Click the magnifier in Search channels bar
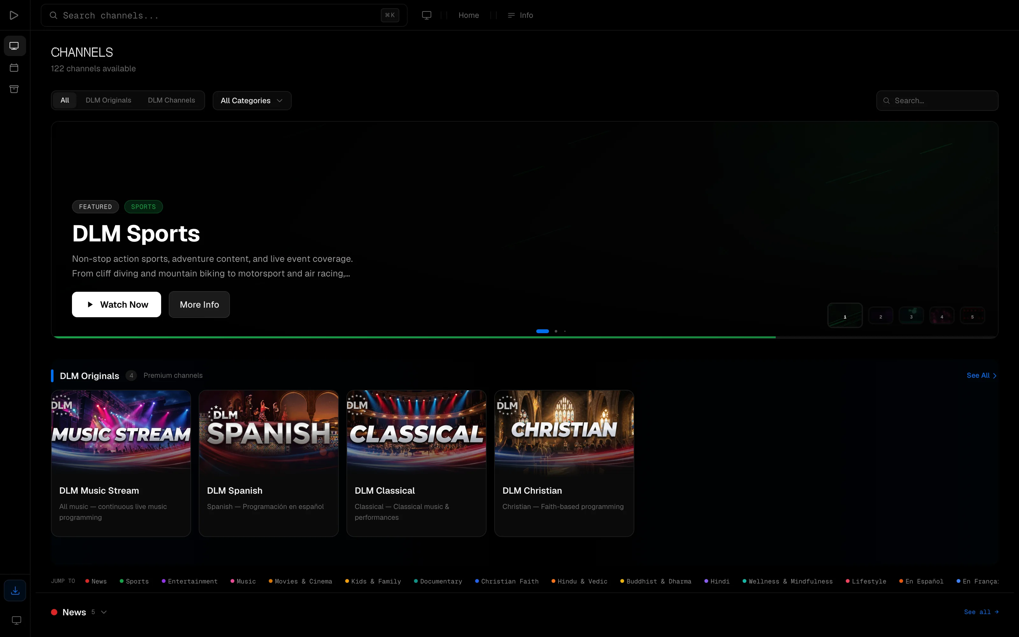The height and width of the screenshot is (637, 1019). [53, 15]
